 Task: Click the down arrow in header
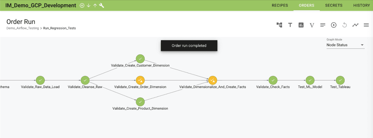coord(88,5)
